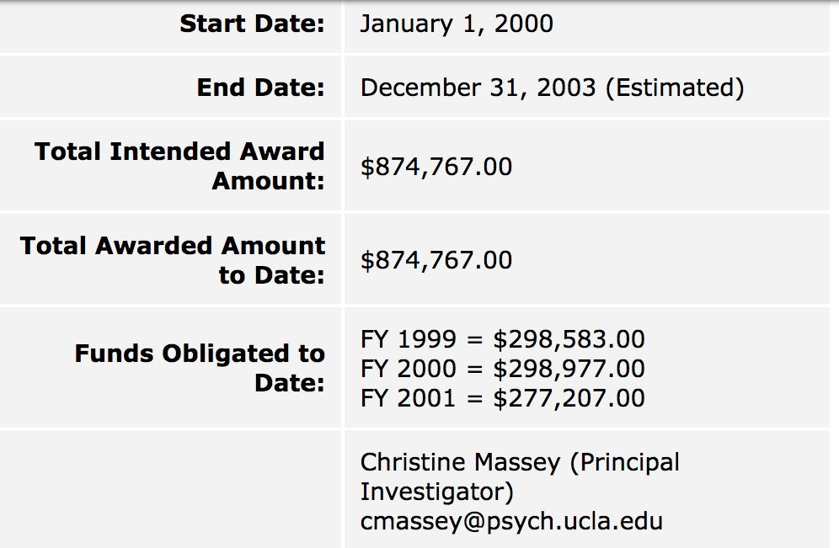Click the "FY 2001" fiscal year text
839x548 pixels.
coord(409,397)
